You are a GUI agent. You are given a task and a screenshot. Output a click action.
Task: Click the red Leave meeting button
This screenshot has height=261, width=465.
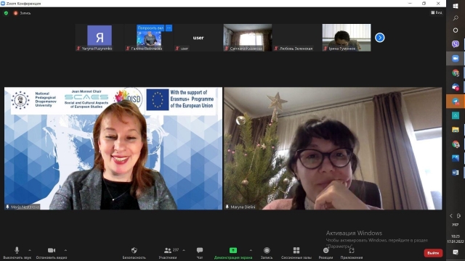pyautogui.click(x=433, y=253)
